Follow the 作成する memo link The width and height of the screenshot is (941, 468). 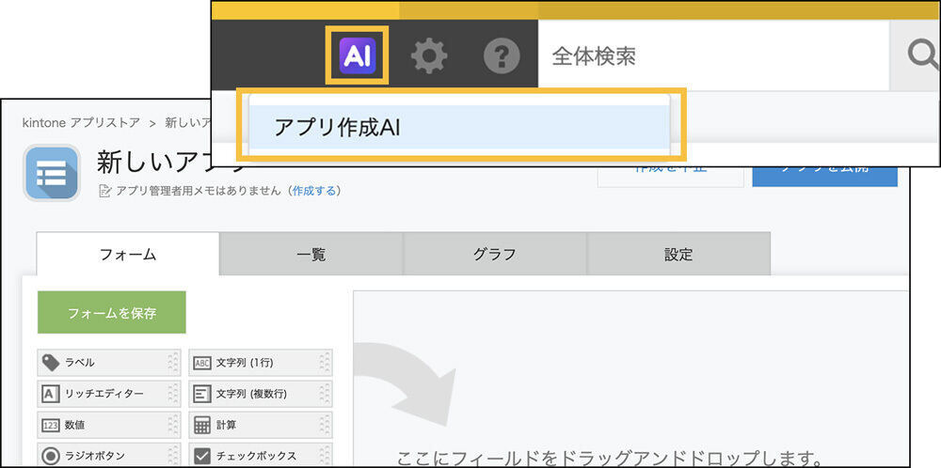(314, 191)
